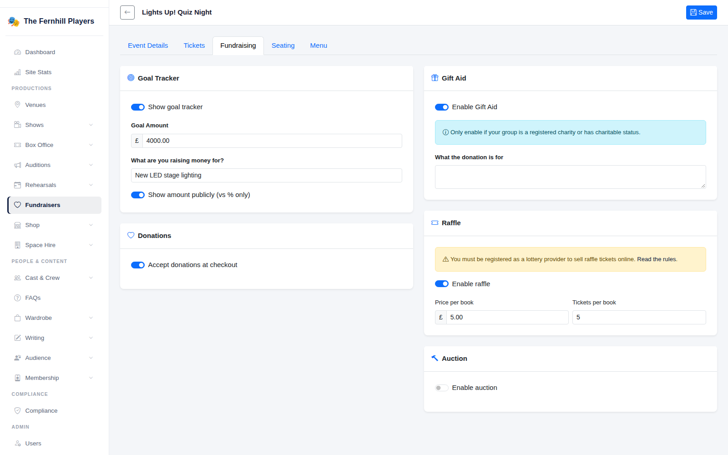
Task: Click the Price per book field
Action: (x=507, y=317)
